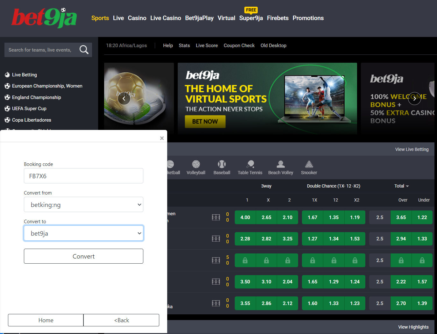Click View Highlights link

[413, 327]
